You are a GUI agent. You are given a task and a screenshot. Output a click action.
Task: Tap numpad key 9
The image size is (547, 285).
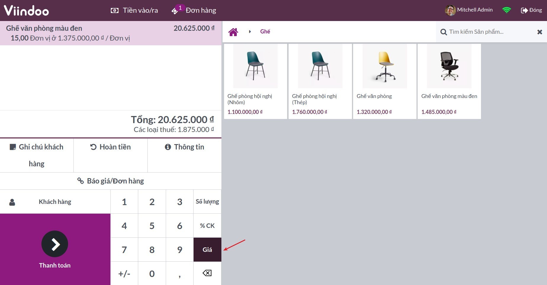pos(180,250)
